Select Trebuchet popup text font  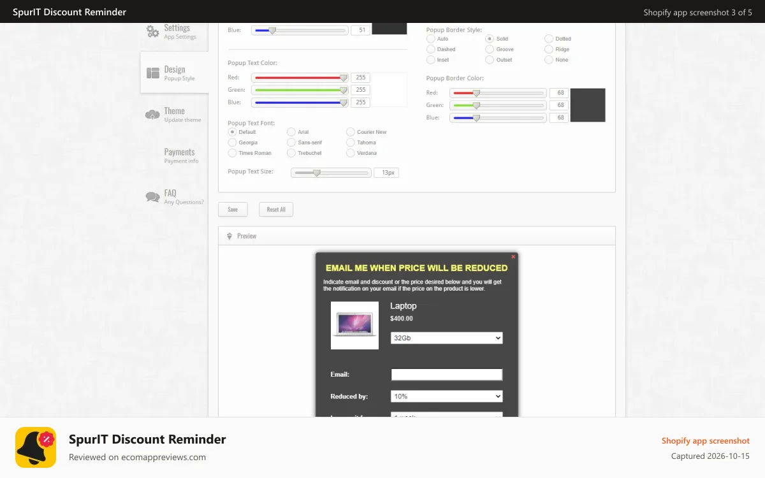pos(291,153)
